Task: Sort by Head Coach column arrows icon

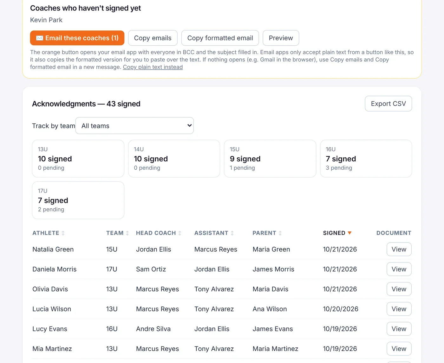Action: click(180, 233)
